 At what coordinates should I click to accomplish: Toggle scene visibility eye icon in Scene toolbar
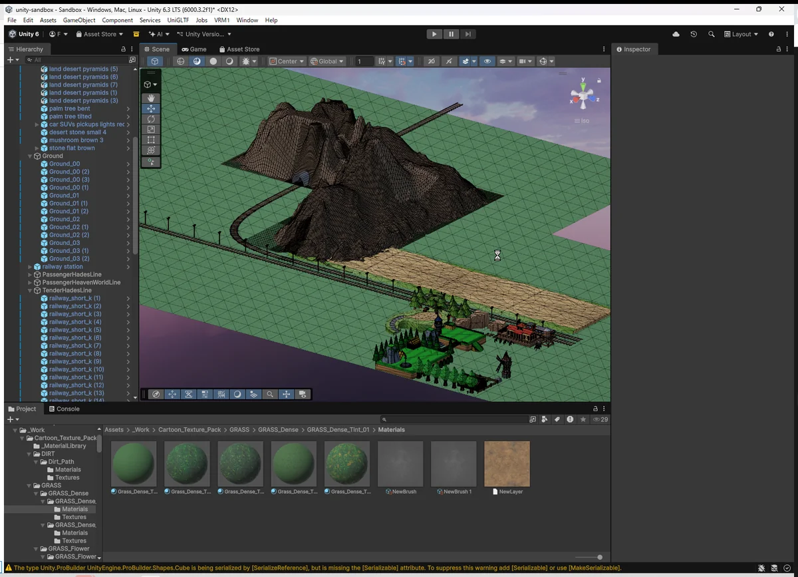click(487, 61)
